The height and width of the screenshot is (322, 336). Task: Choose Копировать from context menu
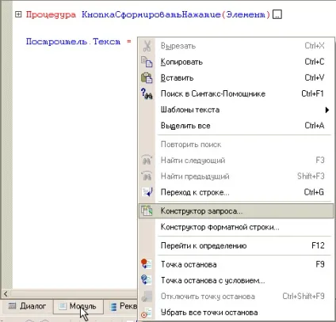(236, 62)
